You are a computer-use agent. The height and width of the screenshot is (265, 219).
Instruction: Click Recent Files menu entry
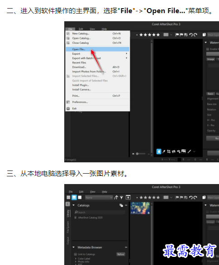point(97,63)
